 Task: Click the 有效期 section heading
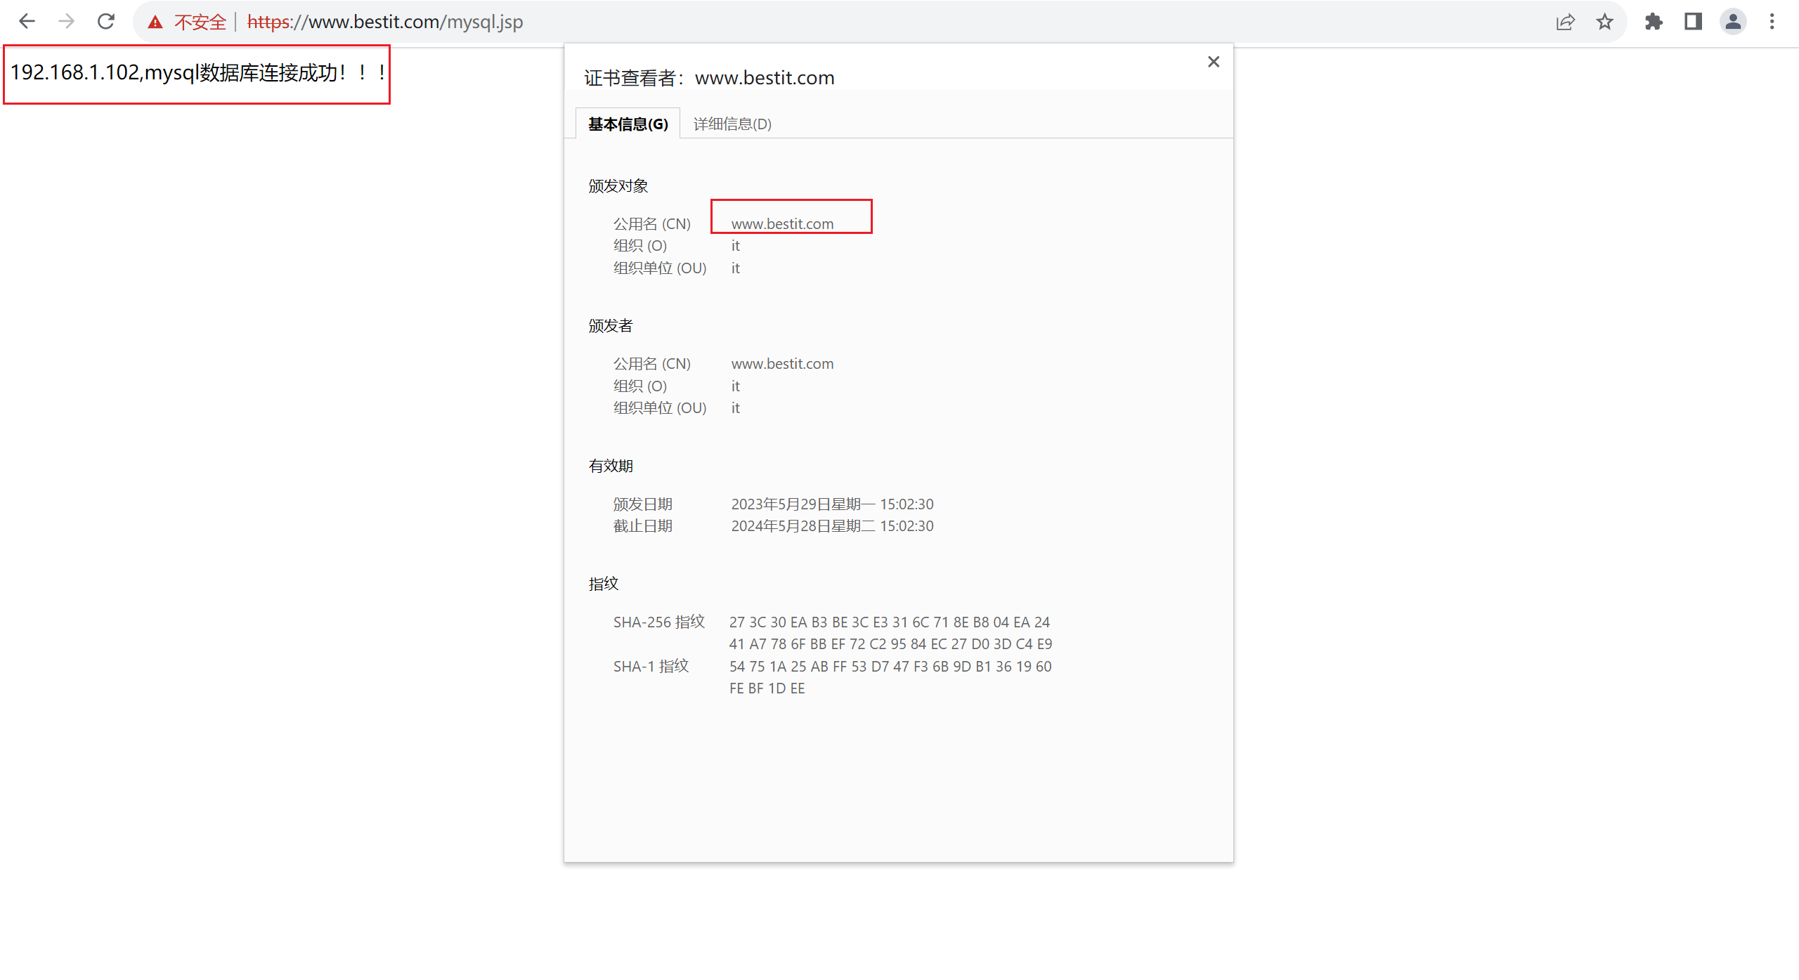(x=611, y=466)
